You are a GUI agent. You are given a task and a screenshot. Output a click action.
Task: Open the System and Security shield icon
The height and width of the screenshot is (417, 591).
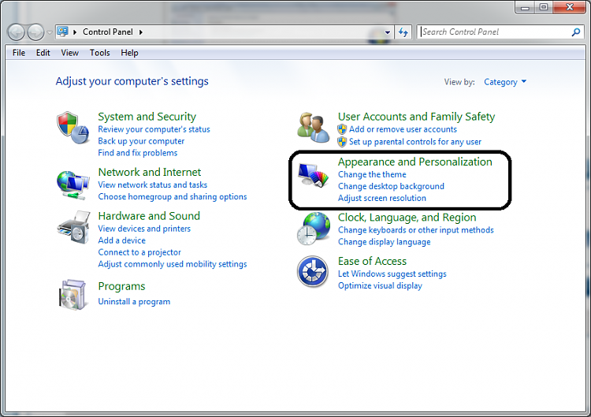(x=73, y=128)
